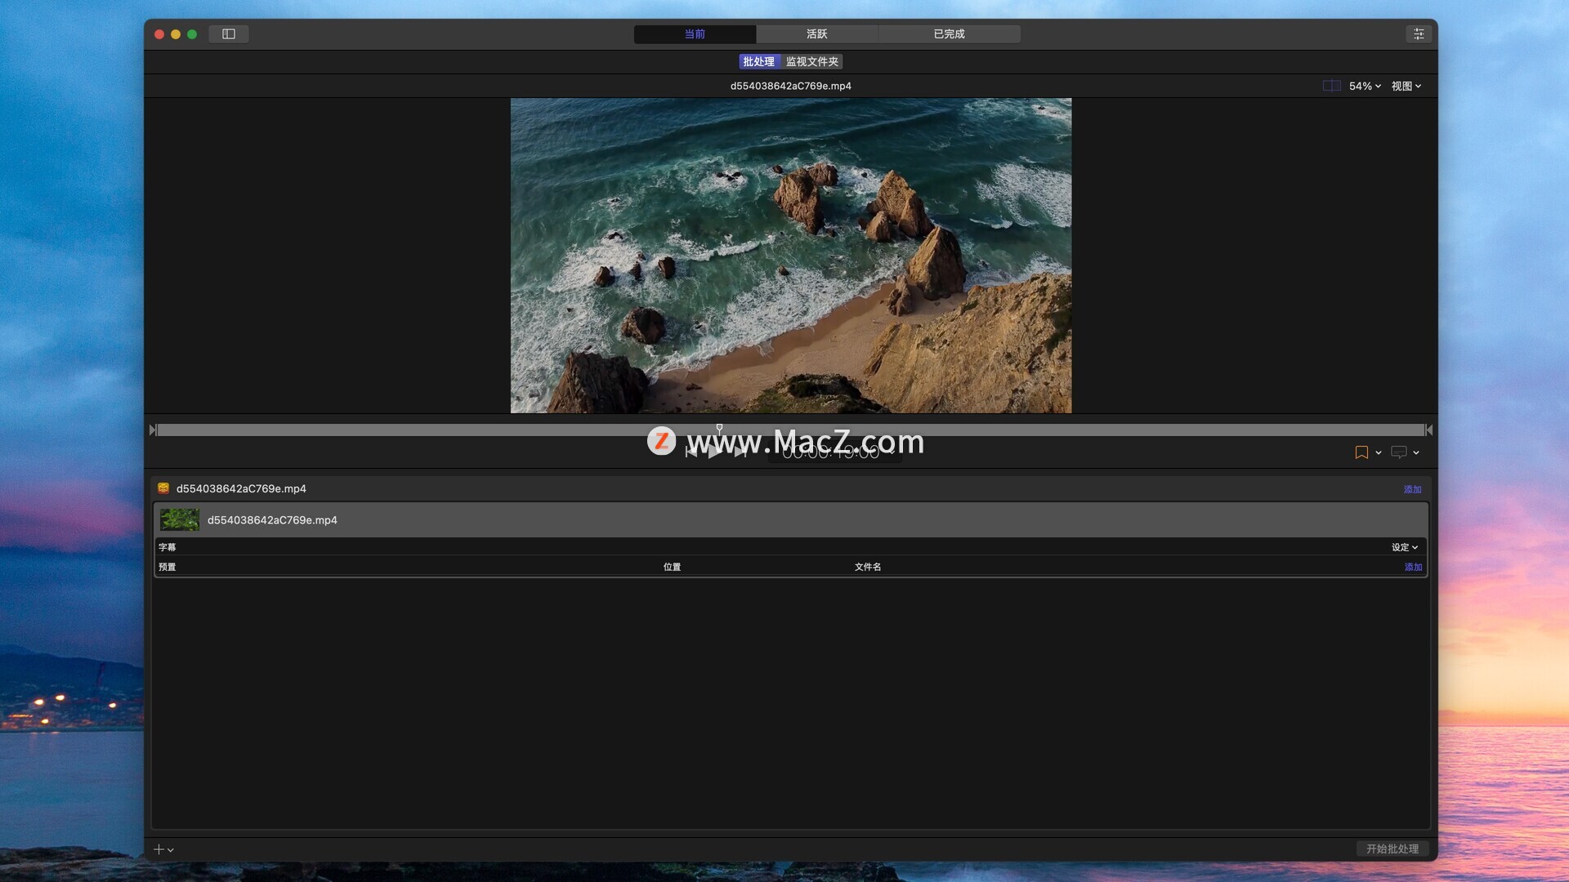Jump to out point at timeline end

tap(1428, 430)
